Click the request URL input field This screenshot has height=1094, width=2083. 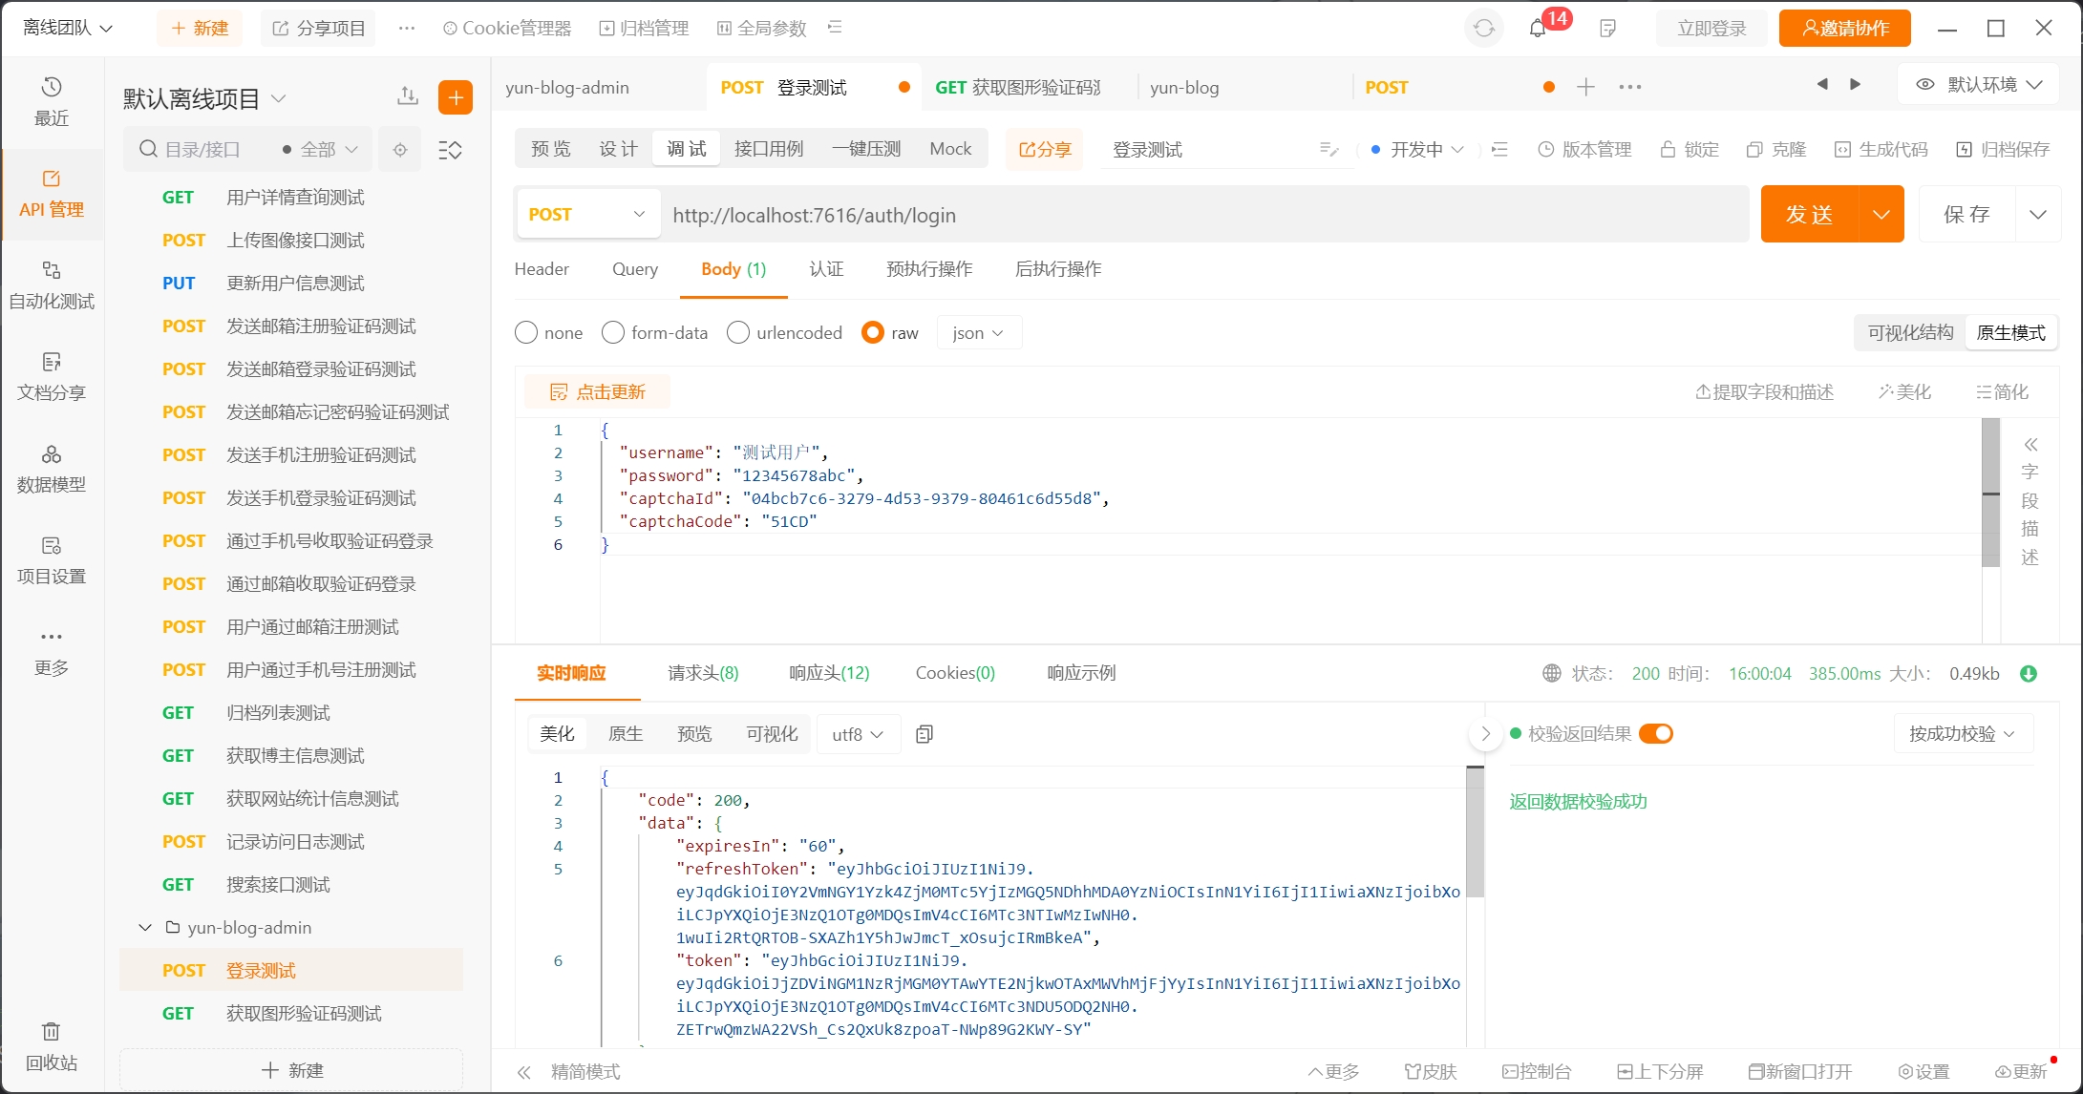point(1203,215)
